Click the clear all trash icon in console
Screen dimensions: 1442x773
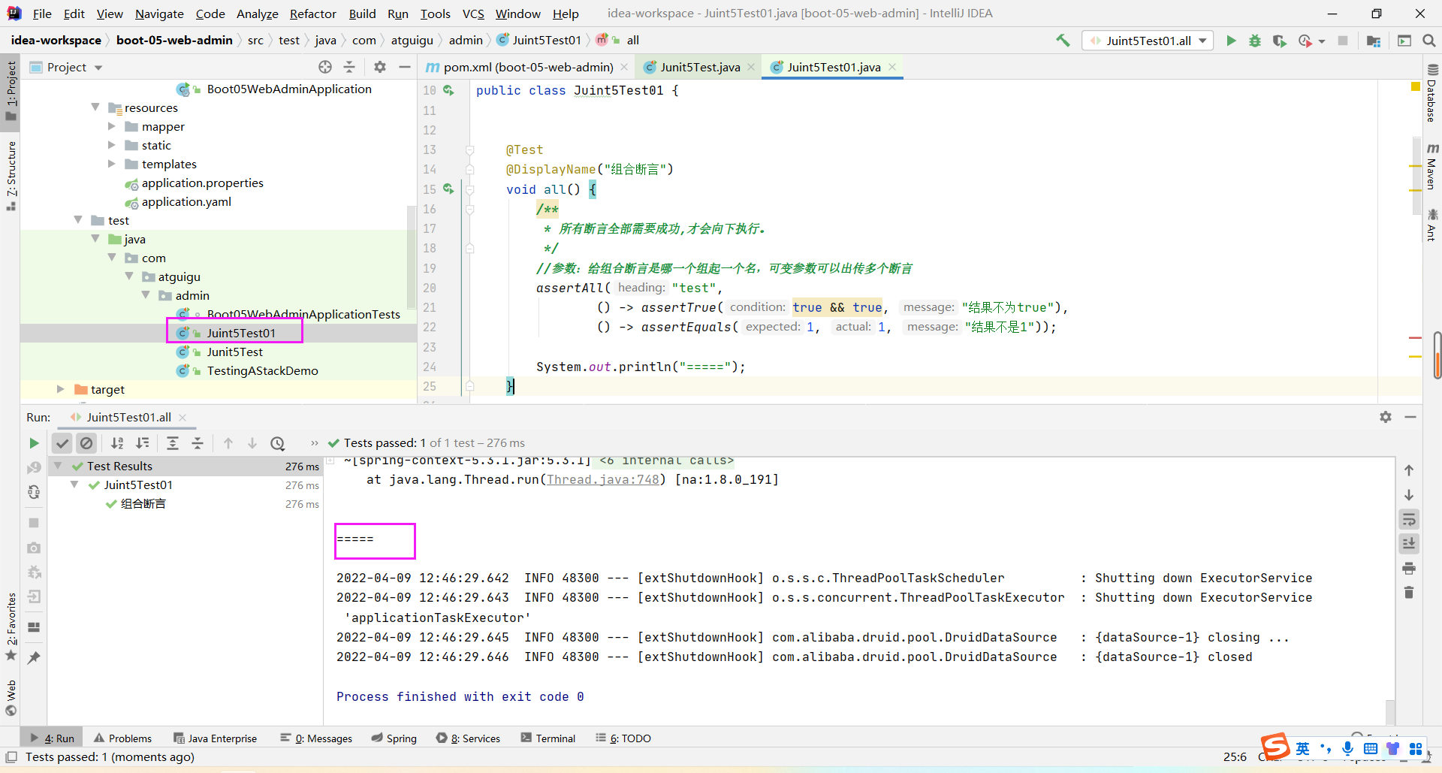click(1409, 593)
